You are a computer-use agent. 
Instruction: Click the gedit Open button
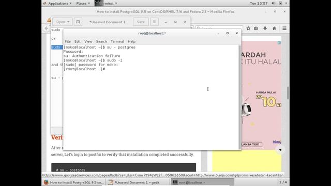click(x=63, y=22)
